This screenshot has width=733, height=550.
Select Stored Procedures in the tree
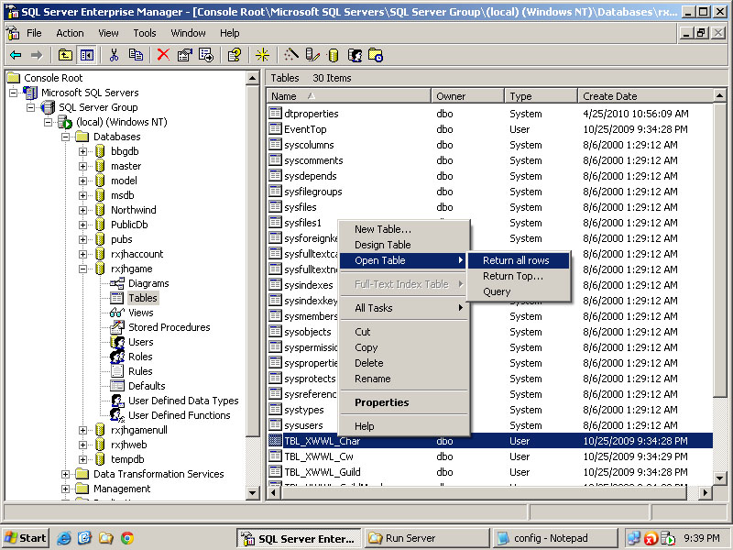coord(169,327)
